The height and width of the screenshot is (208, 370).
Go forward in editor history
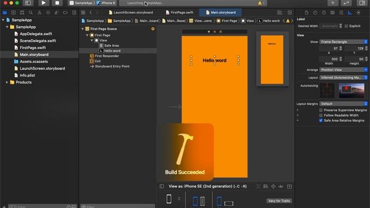tap(97, 13)
